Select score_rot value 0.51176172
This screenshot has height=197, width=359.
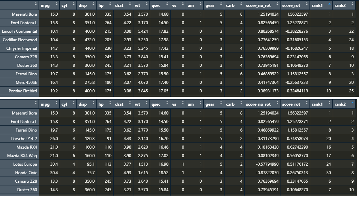(x=298, y=164)
